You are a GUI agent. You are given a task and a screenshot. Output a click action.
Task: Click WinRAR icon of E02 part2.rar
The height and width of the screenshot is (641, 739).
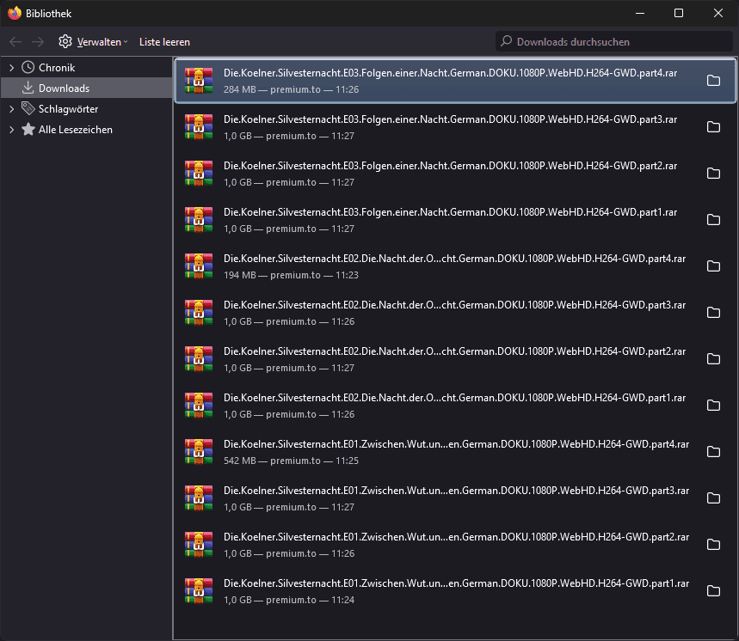click(x=199, y=359)
